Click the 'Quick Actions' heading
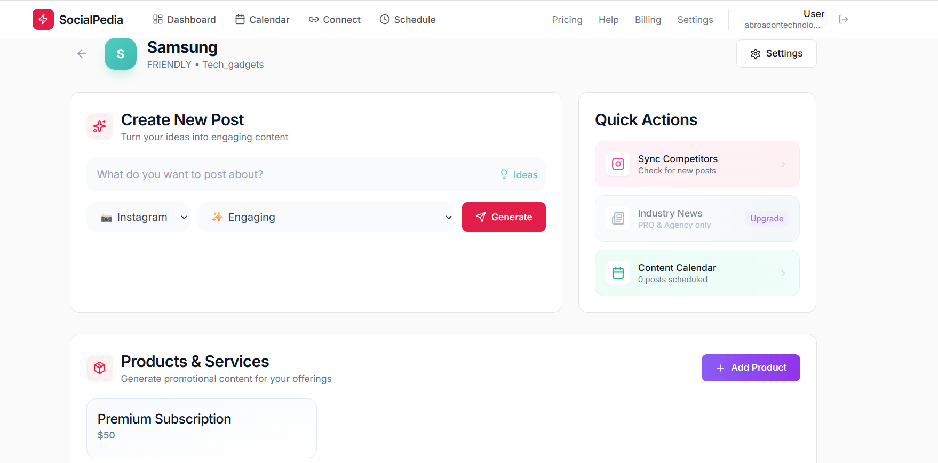 pos(646,120)
